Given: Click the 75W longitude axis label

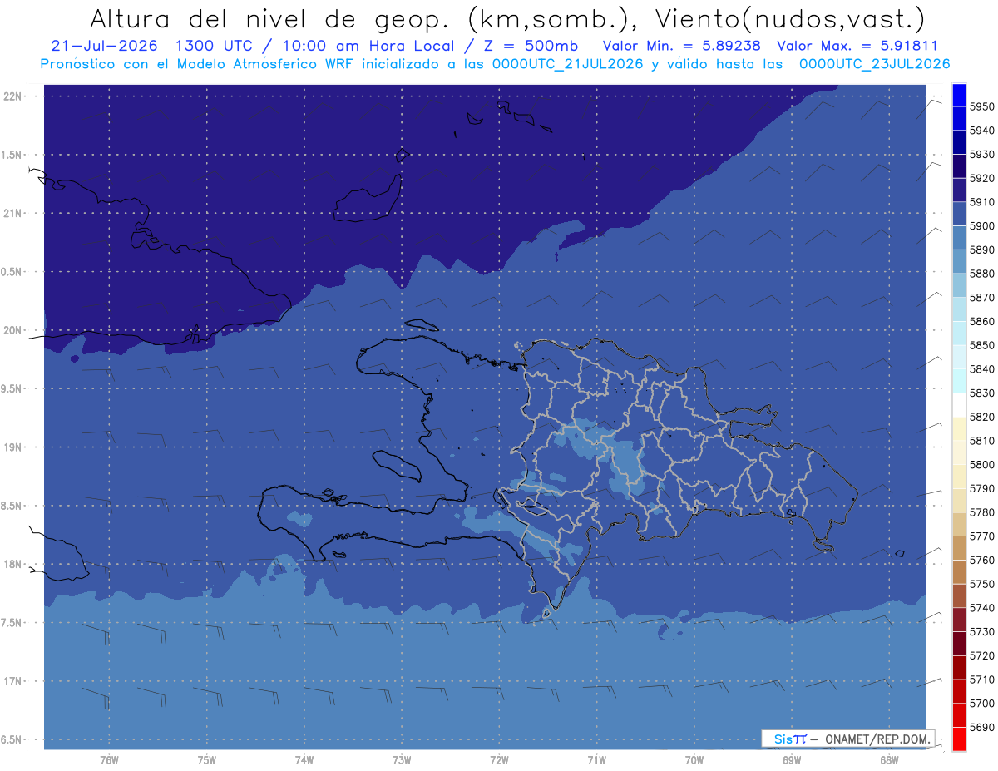Looking at the screenshot, I should 207,759.
